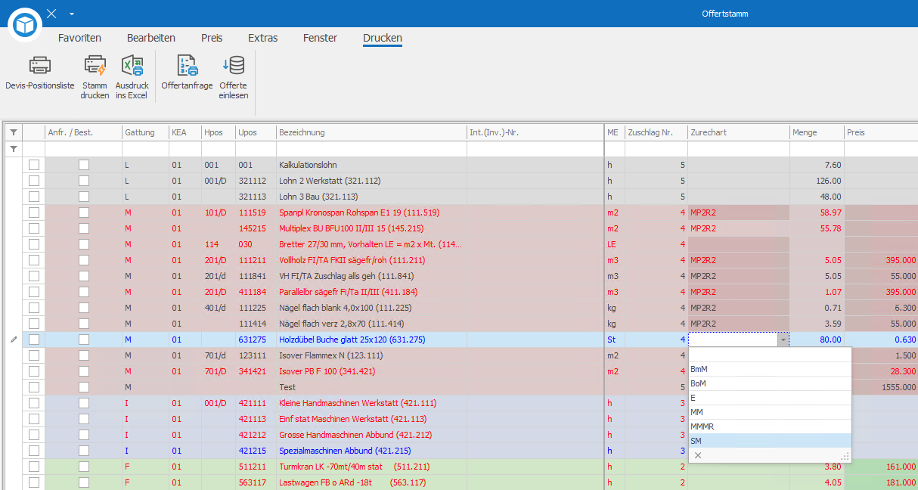The width and height of the screenshot is (918, 490).
Task: Collapse the Zurechart combo box arrow
Action: (x=783, y=340)
